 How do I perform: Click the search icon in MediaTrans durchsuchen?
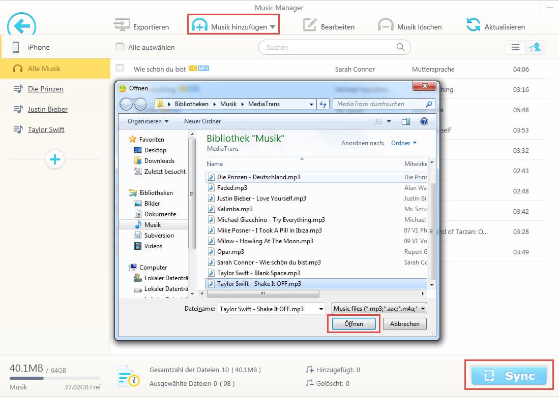point(429,104)
